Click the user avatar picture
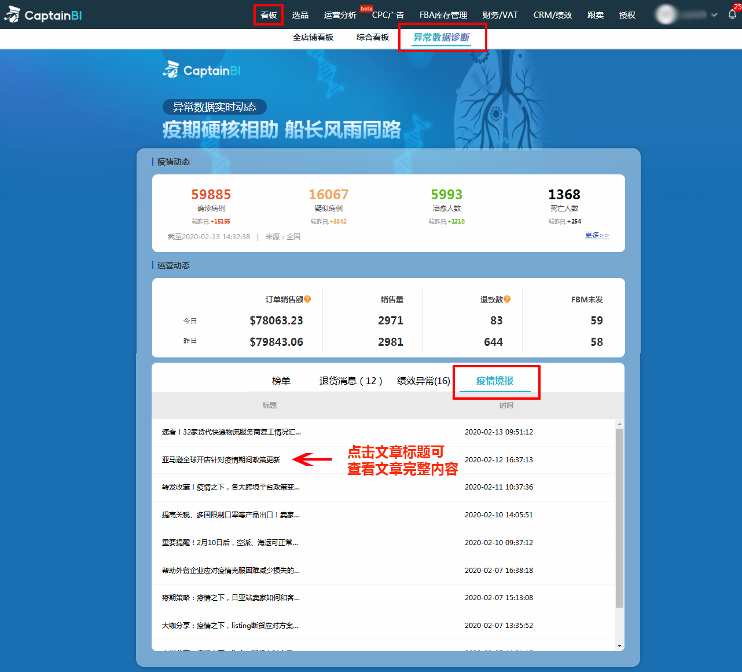The height and width of the screenshot is (672, 742). coord(666,14)
